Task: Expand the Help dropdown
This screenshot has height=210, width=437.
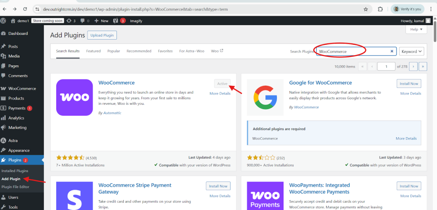Action: pos(417,29)
